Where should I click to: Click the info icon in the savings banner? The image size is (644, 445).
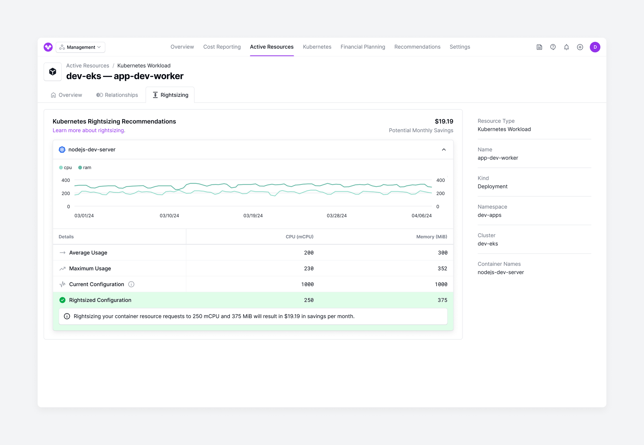pyautogui.click(x=67, y=316)
